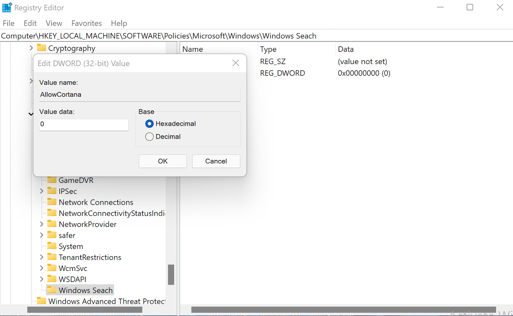Open the View menu
Viewport: 513px width, 316px height.
pyautogui.click(x=54, y=23)
